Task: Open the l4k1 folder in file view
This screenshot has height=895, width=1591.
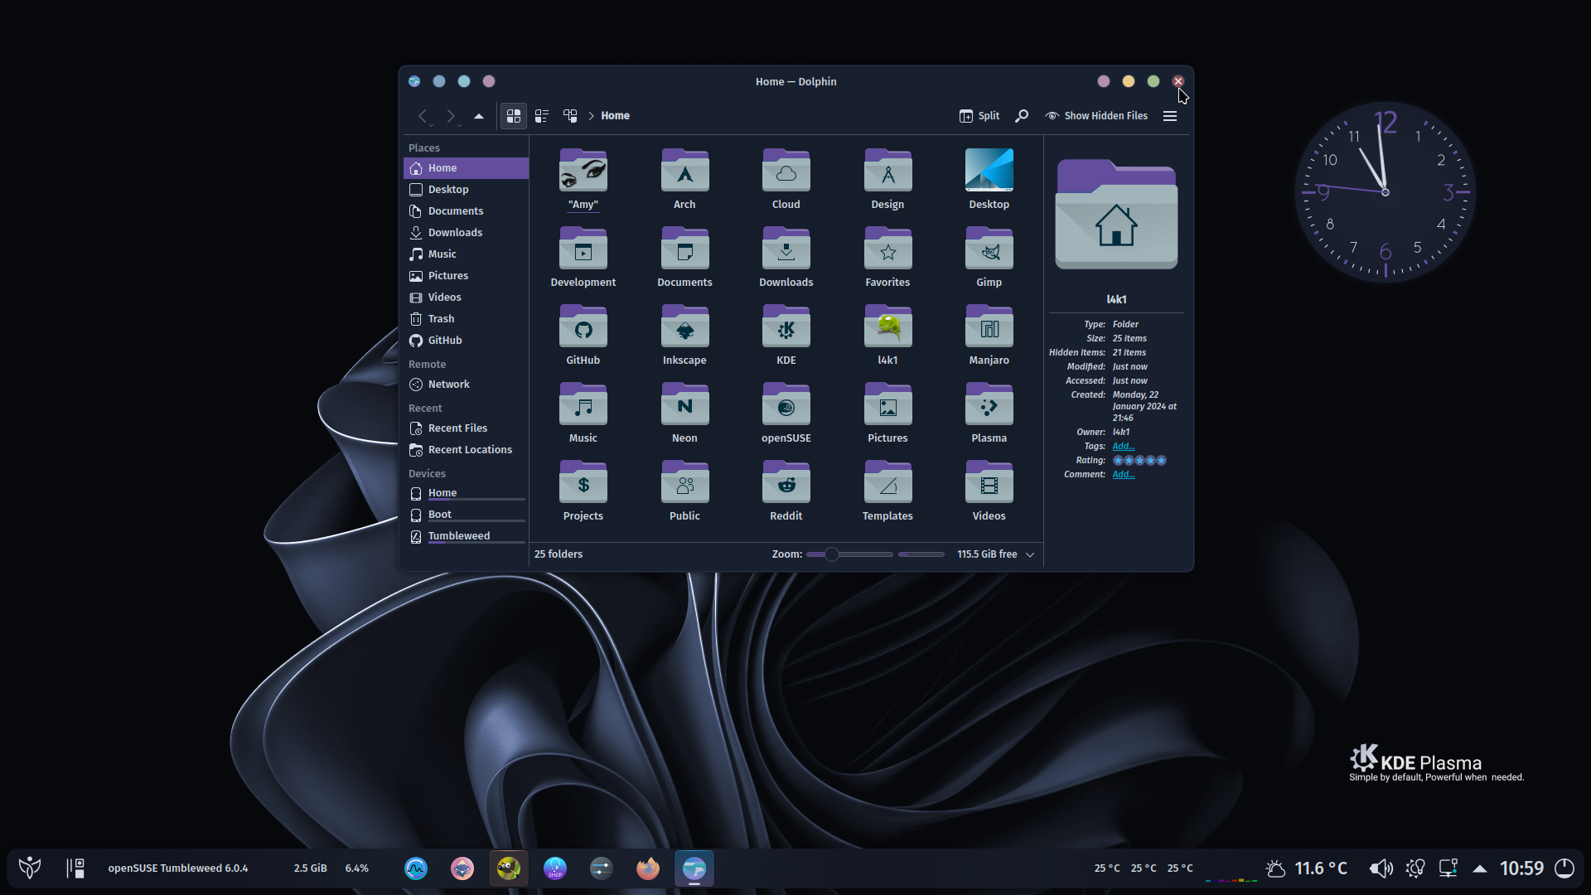Action: click(887, 335)
